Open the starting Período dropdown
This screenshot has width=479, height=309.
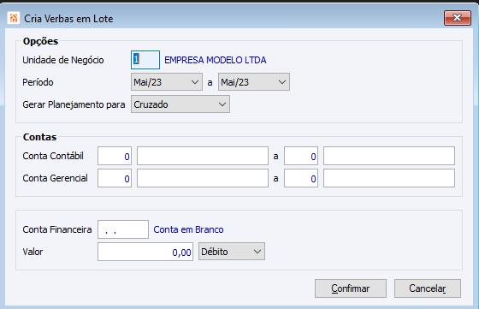pos(167,82)
